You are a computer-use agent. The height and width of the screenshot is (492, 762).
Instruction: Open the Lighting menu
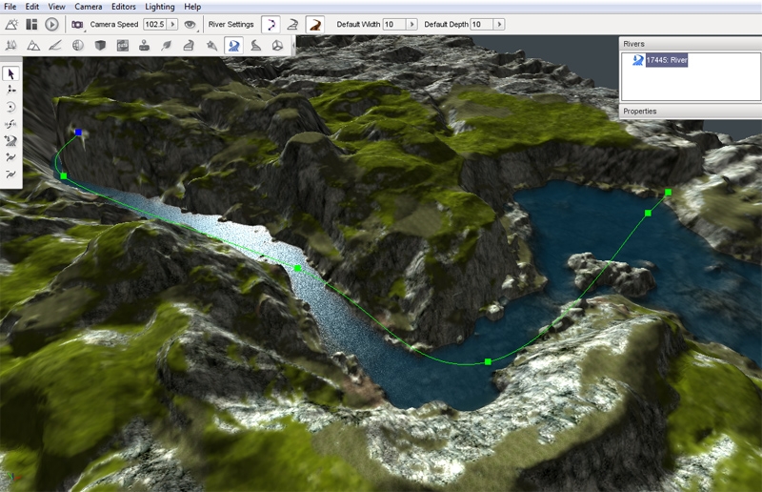(159, 7)
